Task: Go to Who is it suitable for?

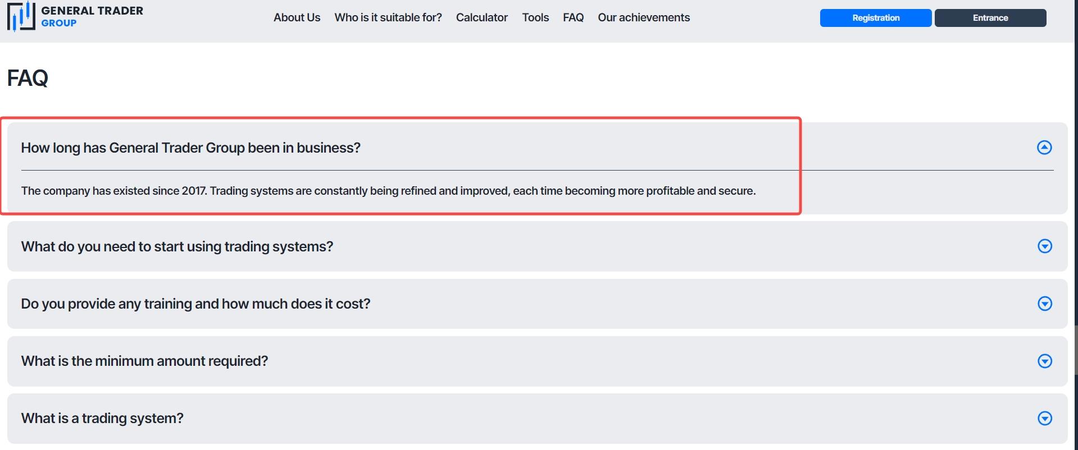Action: [388, 17]
